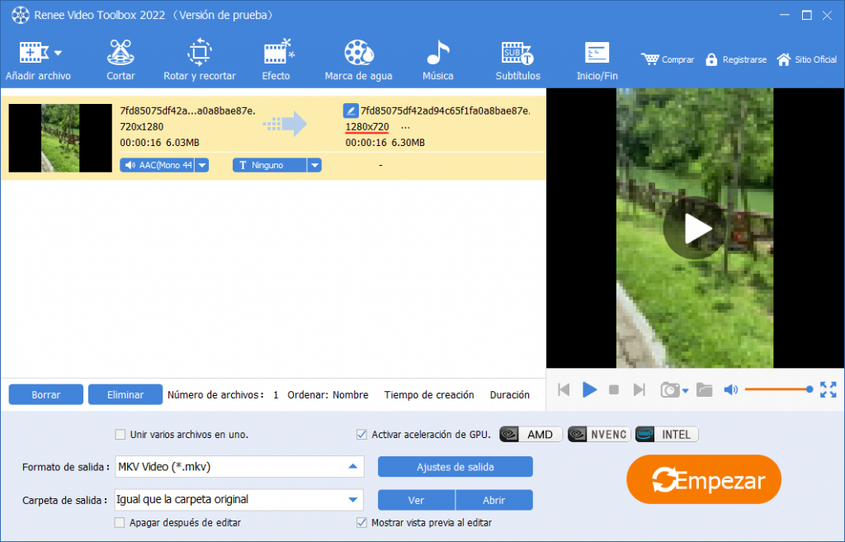Adjust the volume slider
The width and height of the screenshot is (845, 542).
pos(776,389)
